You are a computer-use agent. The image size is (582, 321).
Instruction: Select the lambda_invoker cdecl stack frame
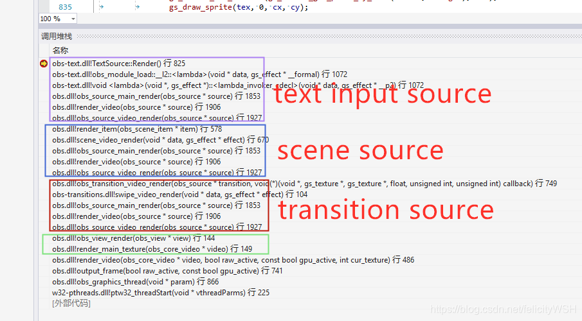pos(237,85)
